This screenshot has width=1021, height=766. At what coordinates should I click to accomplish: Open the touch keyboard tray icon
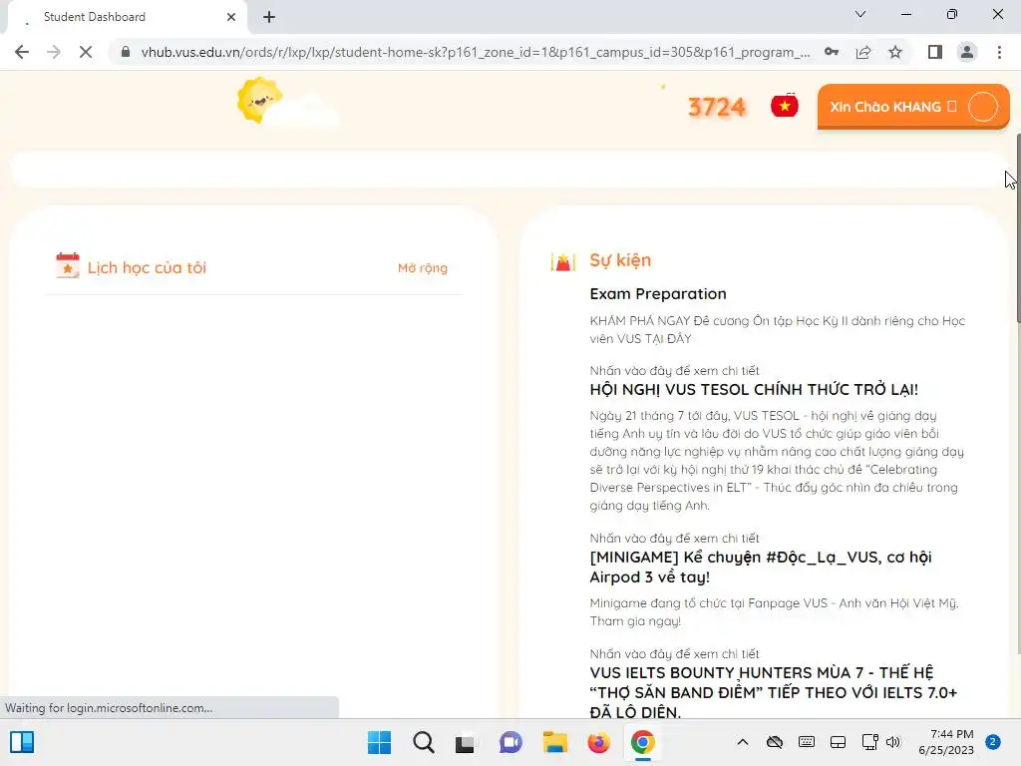(x=806, y=742)
